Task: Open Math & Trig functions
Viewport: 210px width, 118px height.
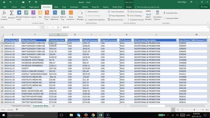Action: [63, 15]
